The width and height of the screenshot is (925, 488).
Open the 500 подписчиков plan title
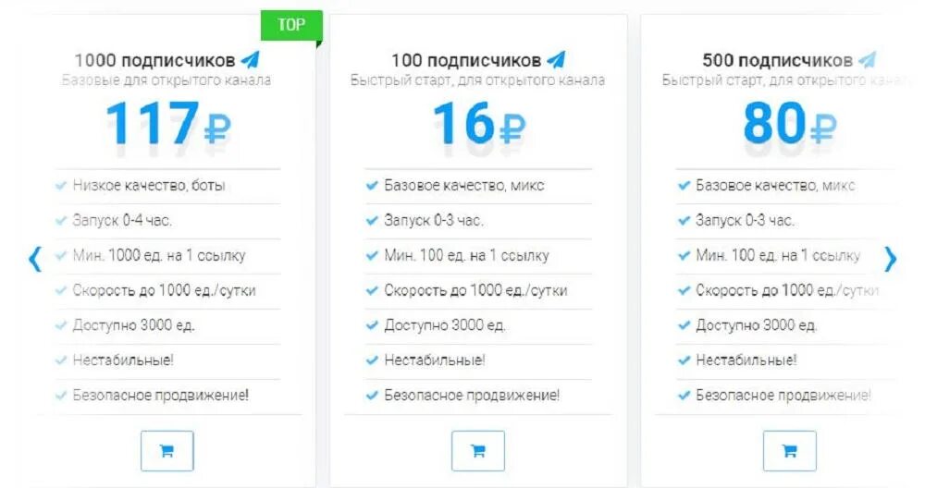[x=777, y=60]
